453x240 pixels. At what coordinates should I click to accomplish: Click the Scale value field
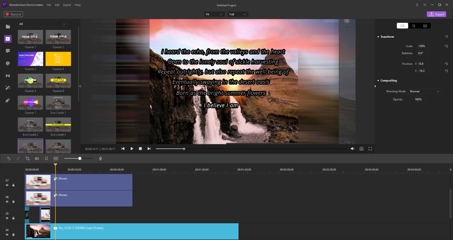pyautogui.click(x=423, y=46)
